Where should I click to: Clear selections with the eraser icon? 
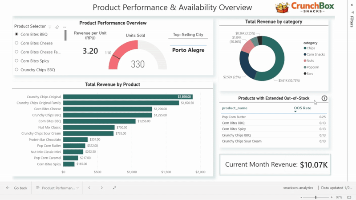(57, 27)
